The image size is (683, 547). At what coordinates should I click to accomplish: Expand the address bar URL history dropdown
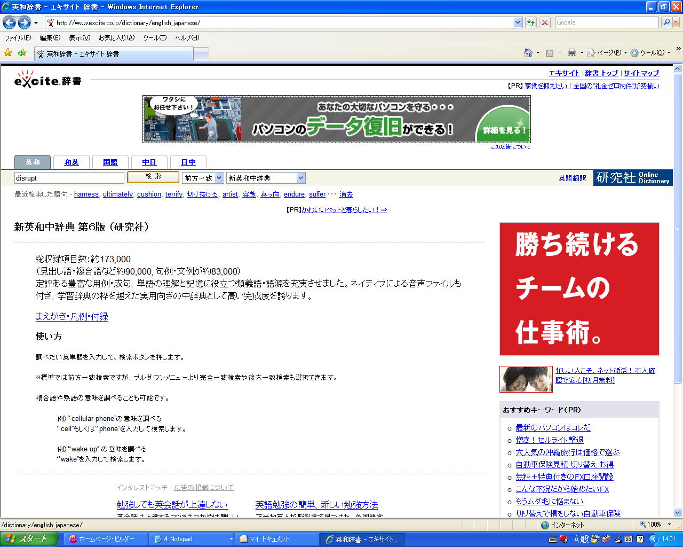pyautogui.click(x=518, y=22)
